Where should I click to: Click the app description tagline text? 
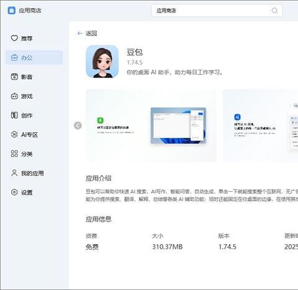click(174, 72)
